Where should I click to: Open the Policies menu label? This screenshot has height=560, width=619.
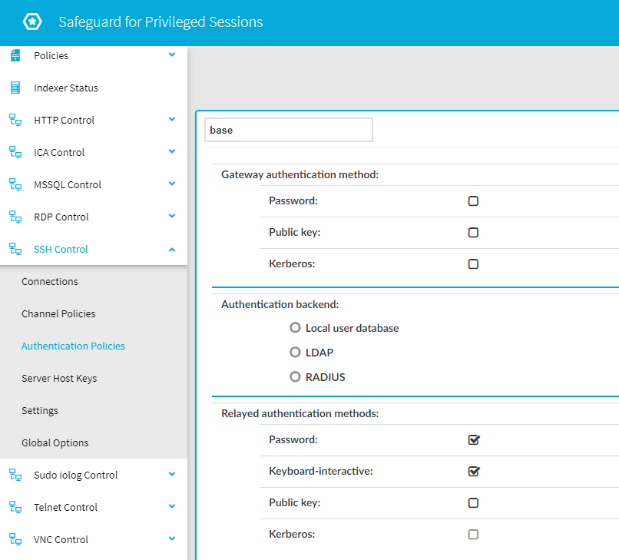pos(51,55)
